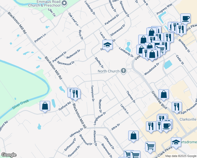Viewport: 197px width, 158px height.
Task: Click the school icon near Lombardy Dr
Action: coord(107,45)
